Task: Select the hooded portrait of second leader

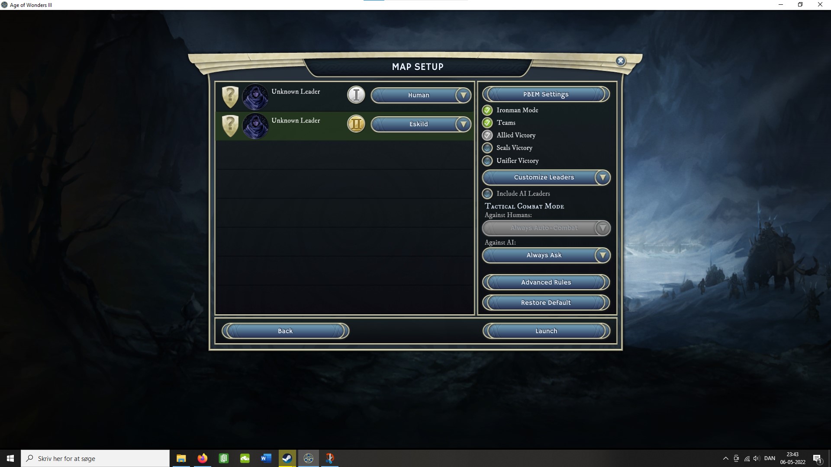Action: click(255, 125)
